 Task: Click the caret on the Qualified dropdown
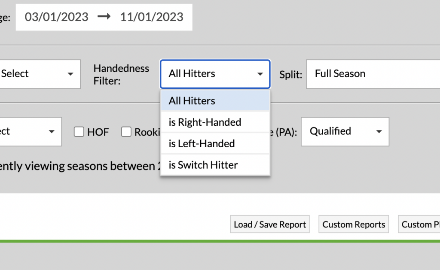380,132
